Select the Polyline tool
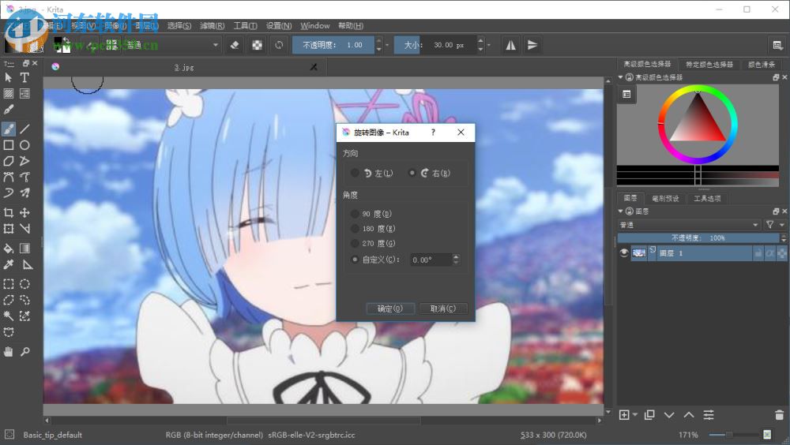 pyautogui.click(x=24, y=161)
